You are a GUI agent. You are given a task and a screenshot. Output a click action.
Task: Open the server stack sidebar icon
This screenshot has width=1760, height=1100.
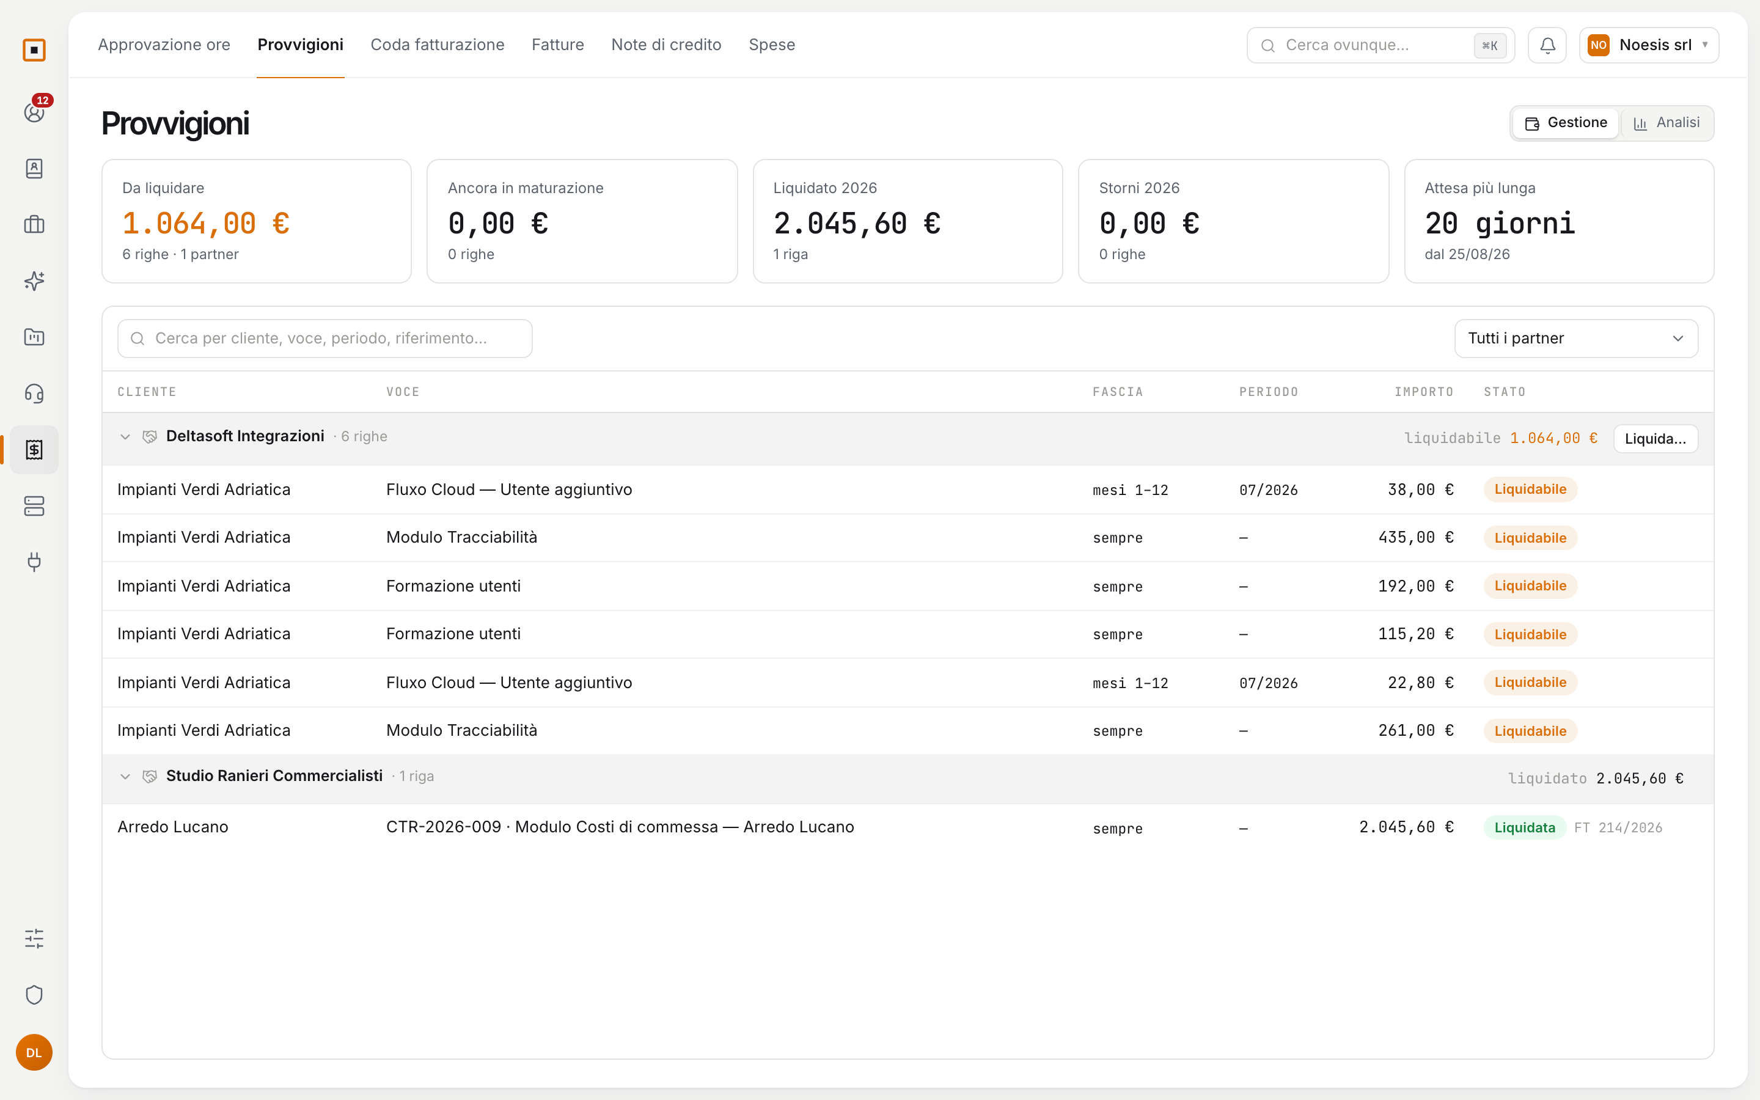34,505
